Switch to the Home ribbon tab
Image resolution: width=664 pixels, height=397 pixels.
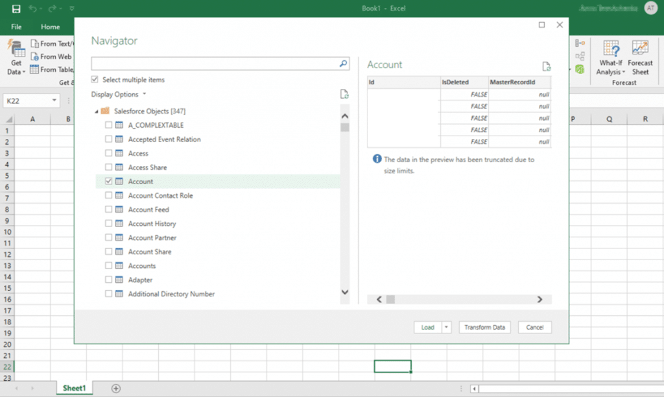(x=50, y=27)
